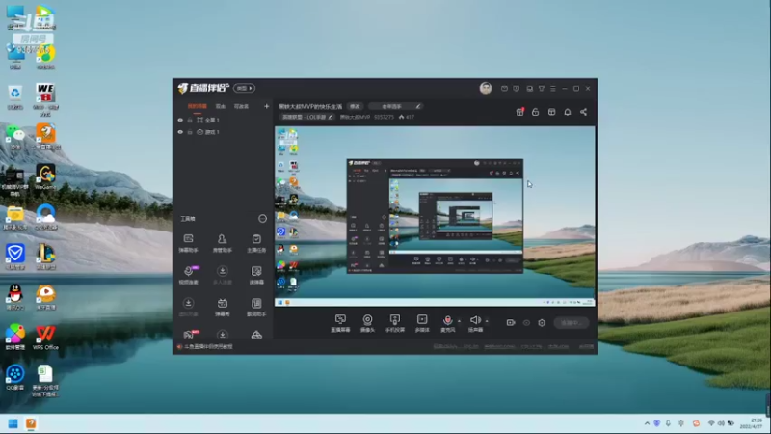Image resolution: width=771 pixels, height=434 pixels.
Task: Add a multimedia (多媒体) source
Action: pos(422,323)
